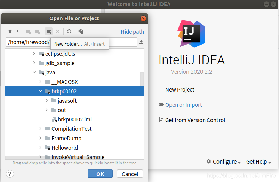Click the Cancel button

click(x=130, y=174)
